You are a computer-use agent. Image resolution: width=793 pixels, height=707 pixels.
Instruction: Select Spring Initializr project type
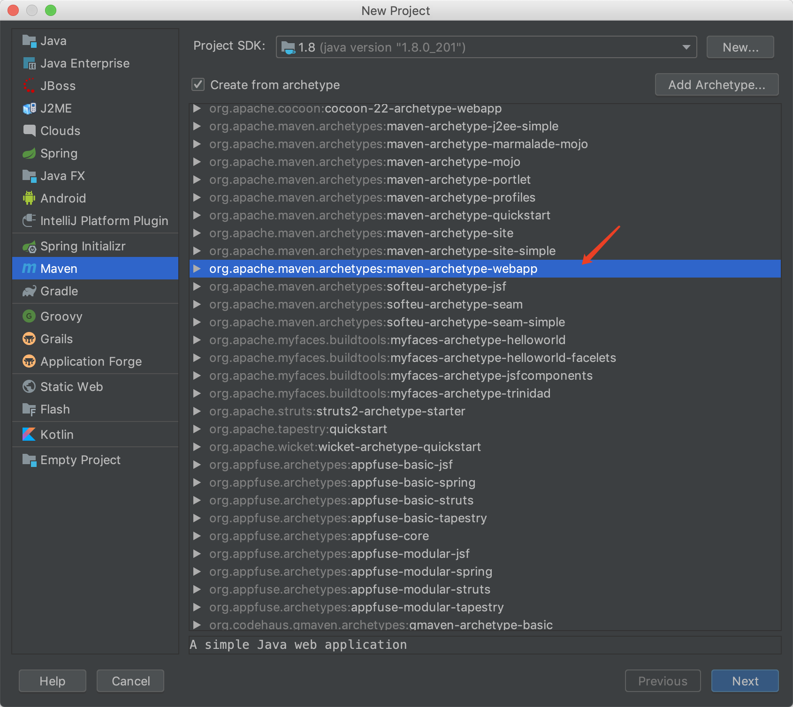click(95, 246)
